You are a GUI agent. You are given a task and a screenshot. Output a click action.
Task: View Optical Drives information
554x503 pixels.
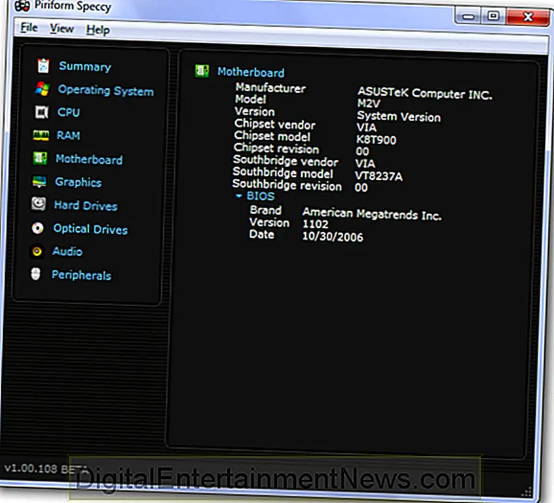(x=90, y=229)
